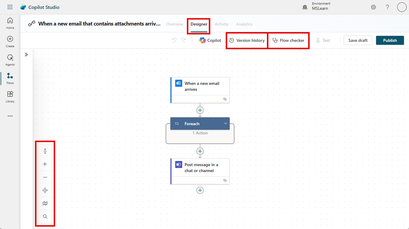The image size is (409, 229).
Task: Click the Outlook icon on the trigger card
Action: click(x=179, y=83)
